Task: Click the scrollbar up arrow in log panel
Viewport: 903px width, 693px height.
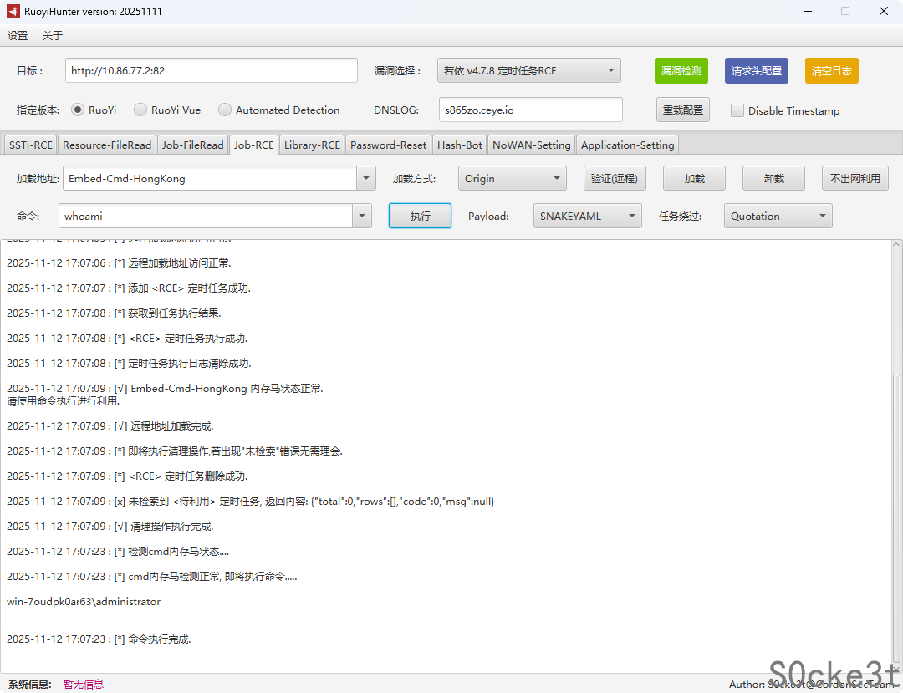Action: [x=896, y=245]
